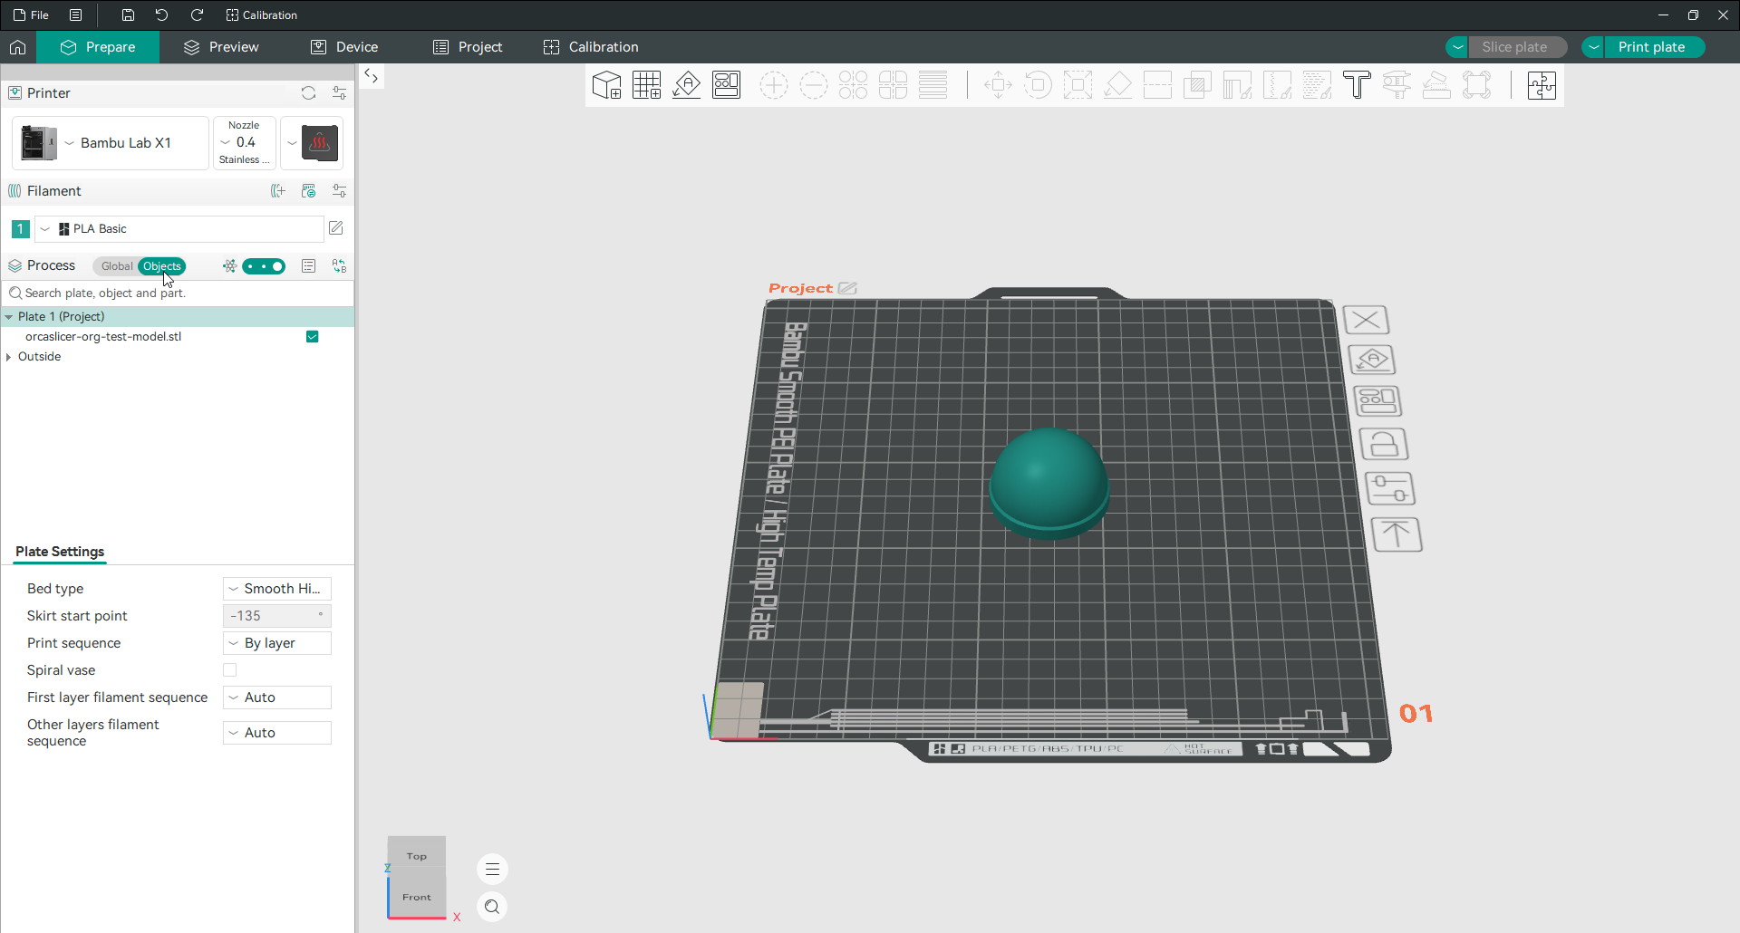Collapse the Plate 1 (Project) tree node

click(x=9, y=317)
